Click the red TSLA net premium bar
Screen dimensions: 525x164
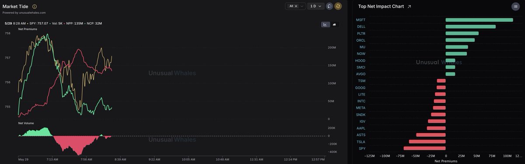[427, 142]
